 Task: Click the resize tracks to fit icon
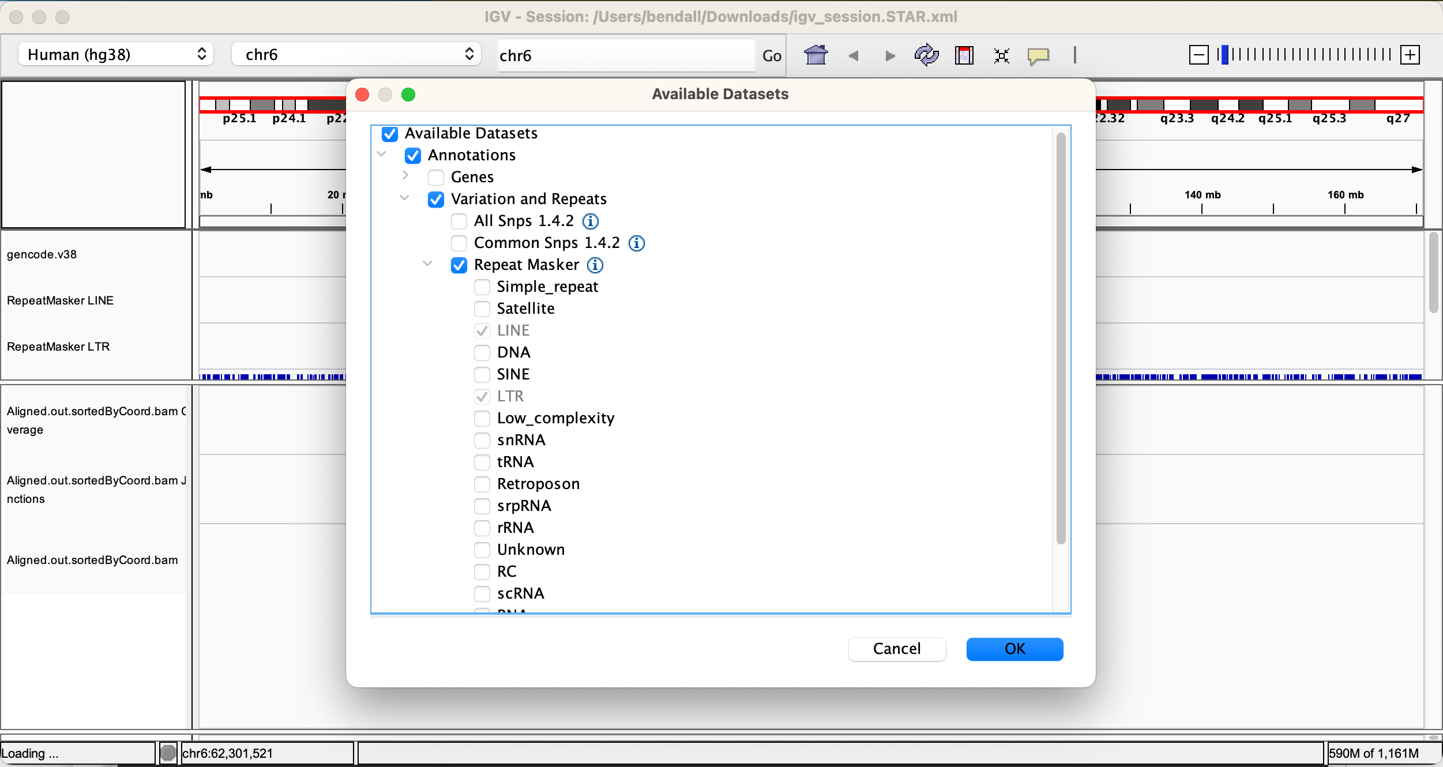tap(1002, 56)
